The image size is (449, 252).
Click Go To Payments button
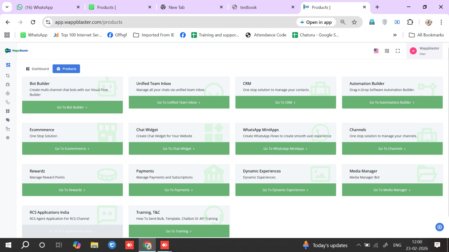tap(179, 190)
